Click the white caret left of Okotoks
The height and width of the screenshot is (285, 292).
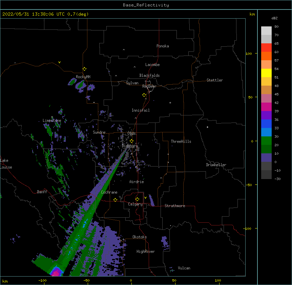123,239
